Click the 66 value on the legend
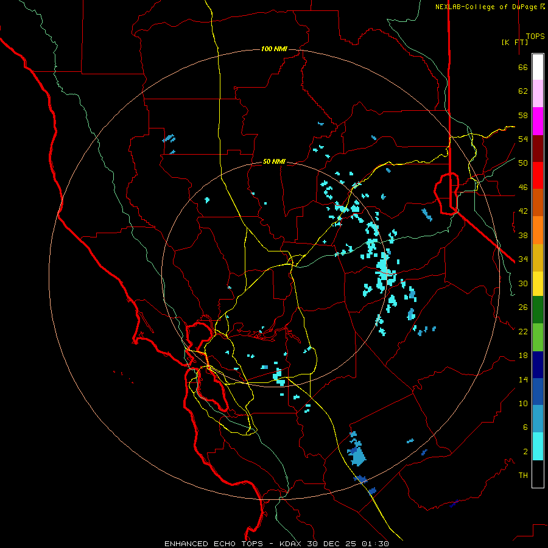Viewport: 548px width, 548px height. coord(523,67)
